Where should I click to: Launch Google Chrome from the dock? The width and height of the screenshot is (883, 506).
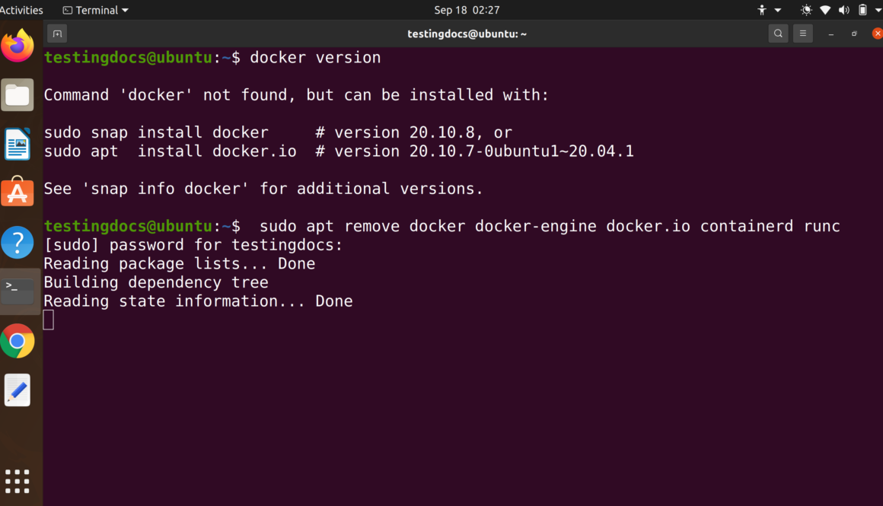pos(18,341)
